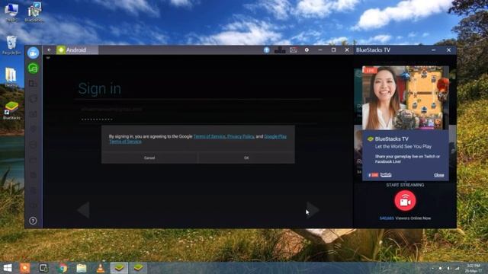Open the BlueStacks TV camera icon in sidebar
The image size is (488, 274).
pyautogui.click(x=33, y=53)
